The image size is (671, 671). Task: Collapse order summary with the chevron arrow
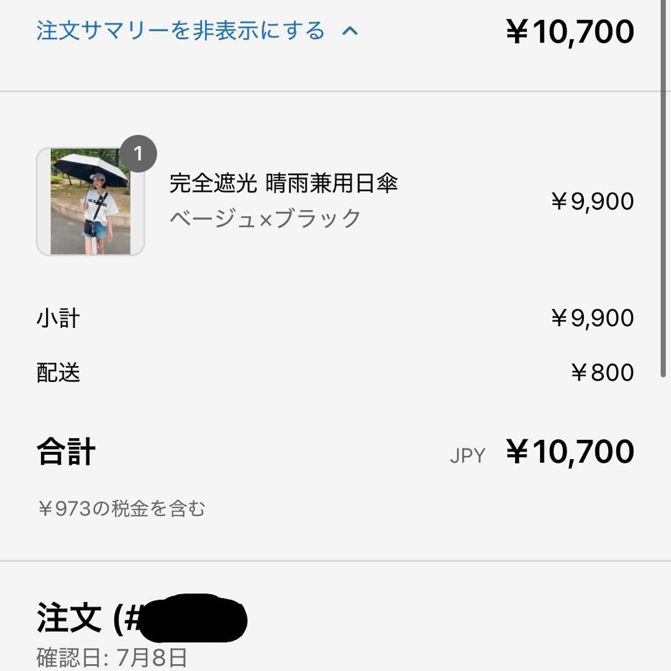point(350,31)
